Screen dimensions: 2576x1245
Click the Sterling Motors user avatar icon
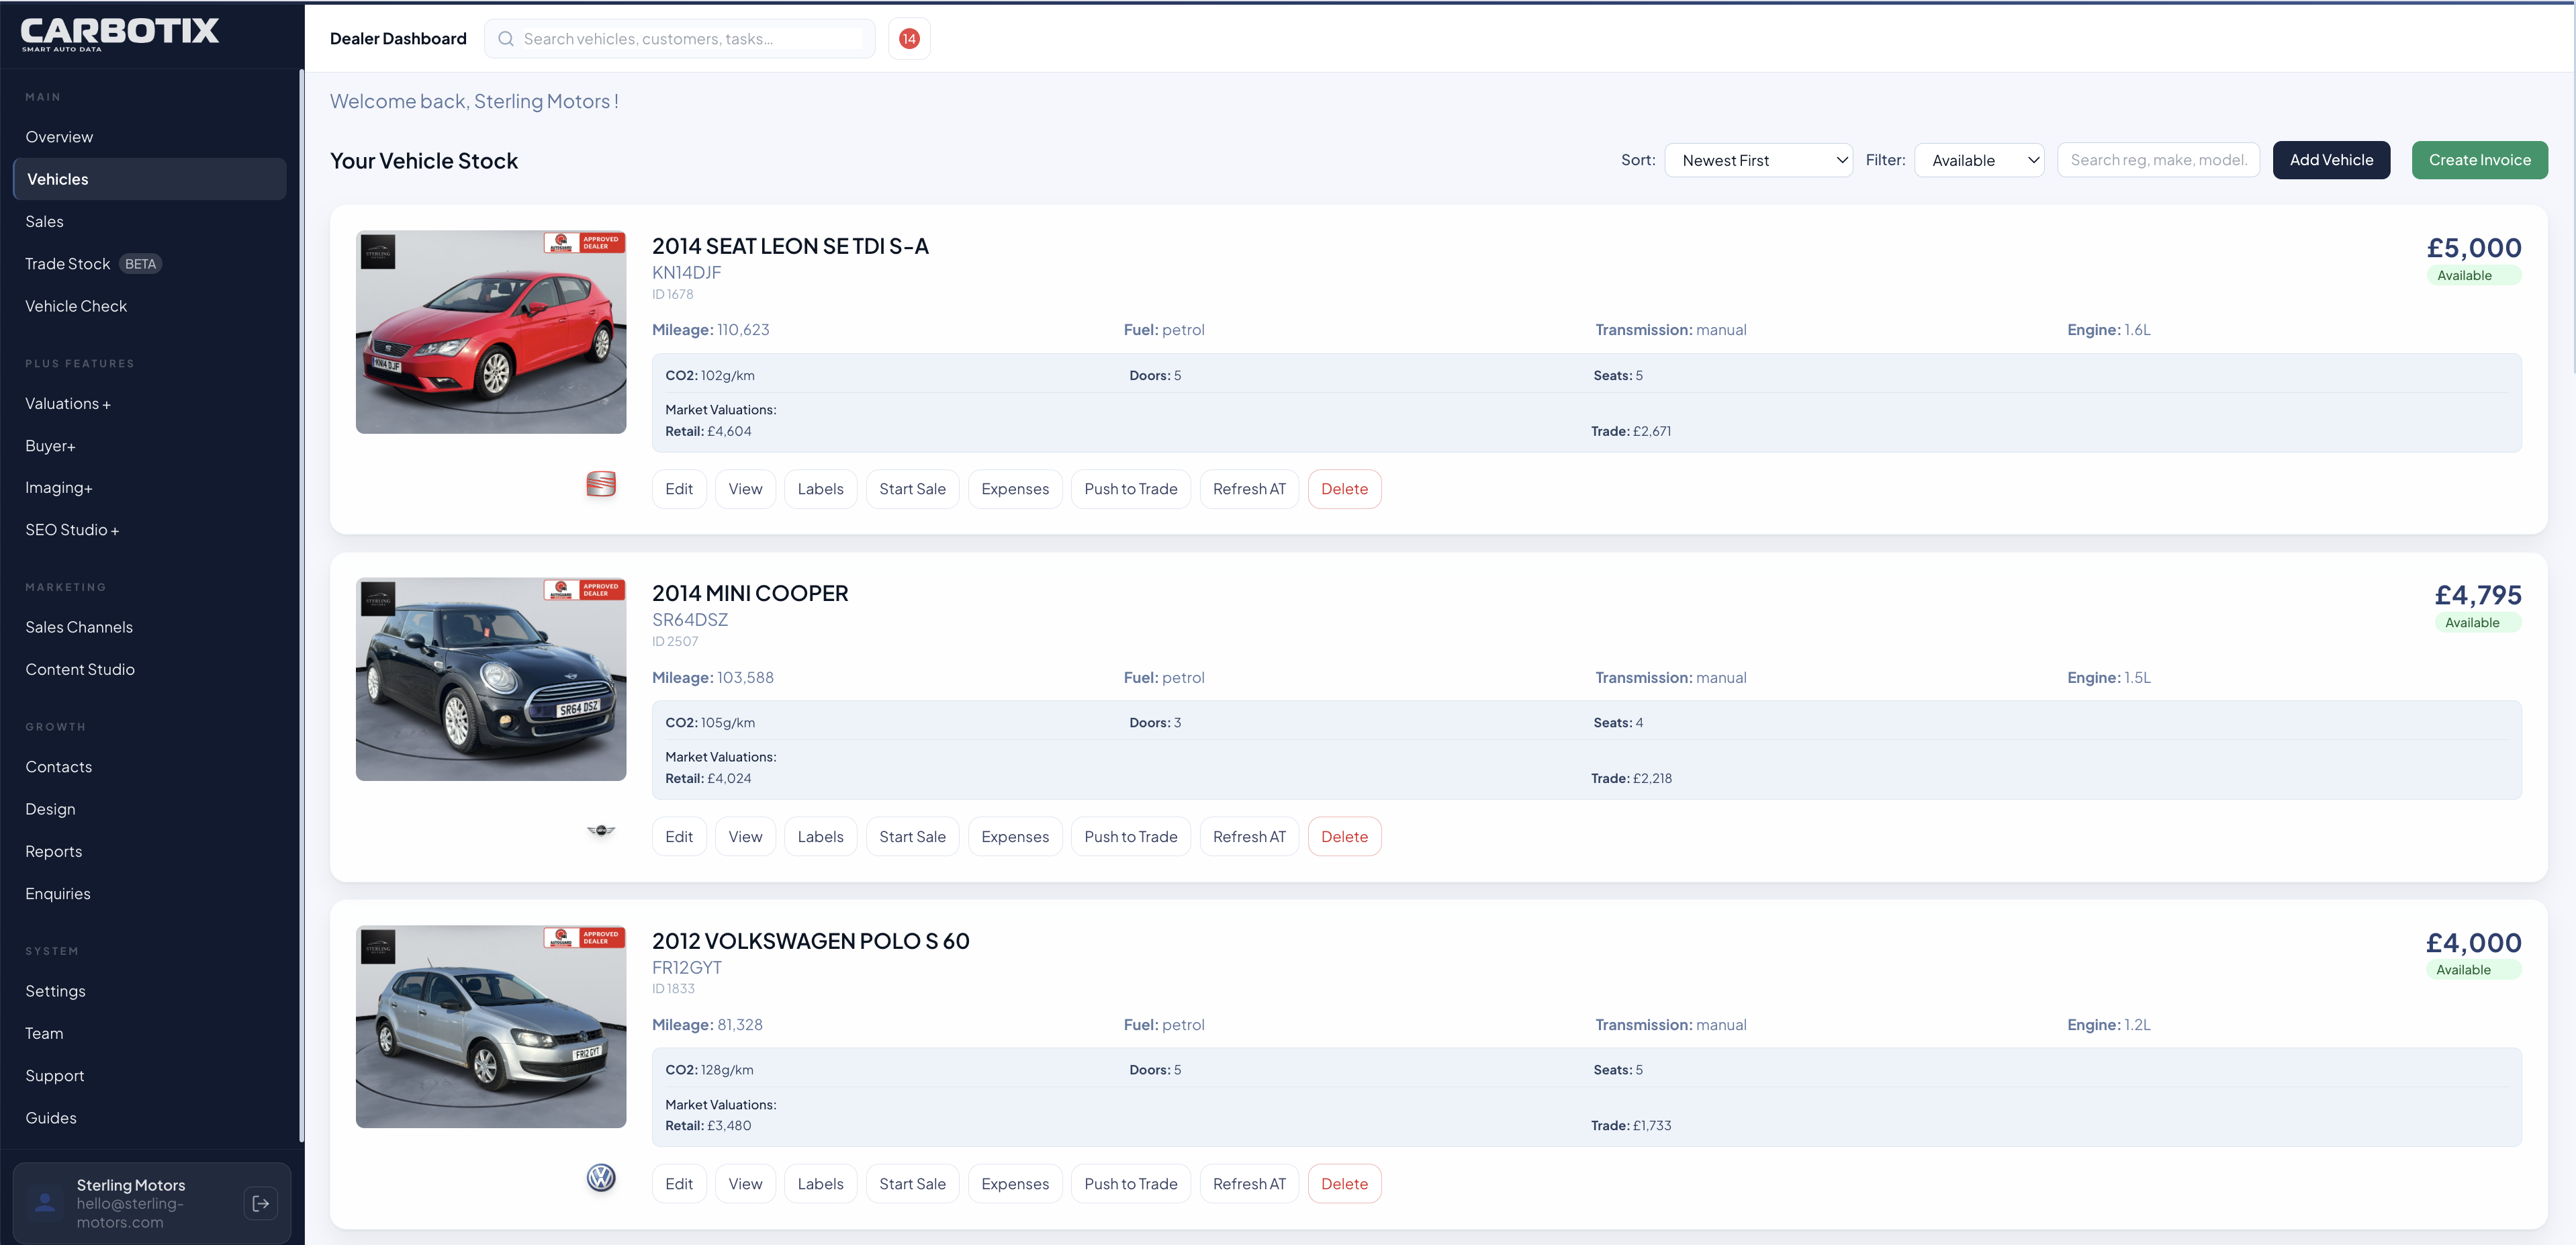(x=44, y=1203)
